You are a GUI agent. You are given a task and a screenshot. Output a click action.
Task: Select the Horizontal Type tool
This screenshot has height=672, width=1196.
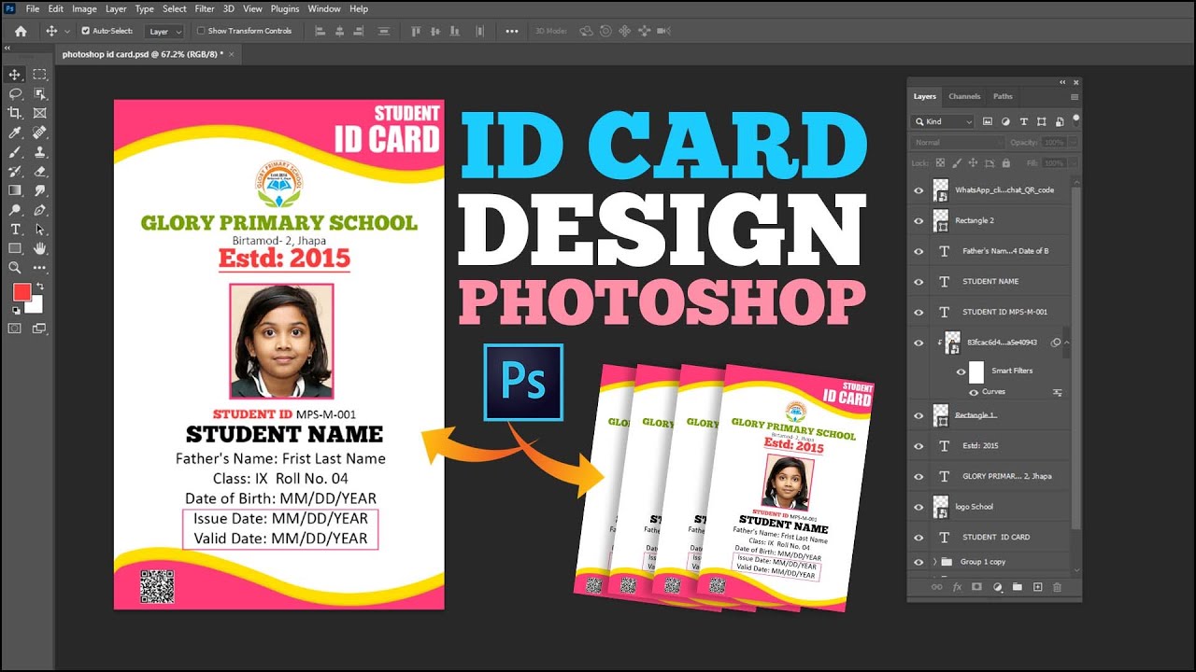[15, 230]
